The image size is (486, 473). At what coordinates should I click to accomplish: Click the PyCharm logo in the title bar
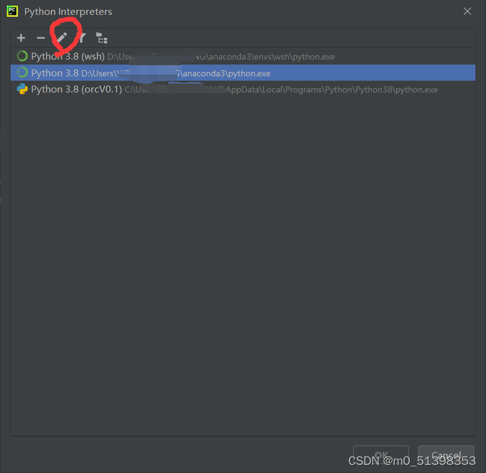tap(12, 11)
